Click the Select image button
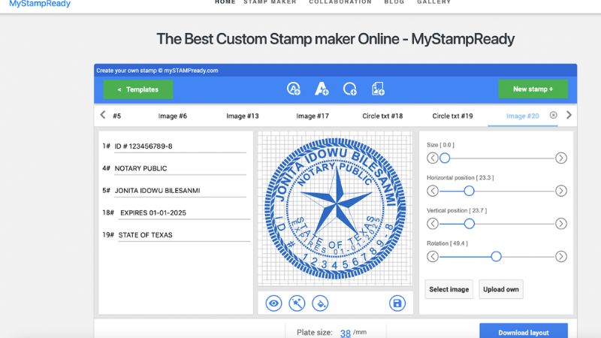 448,289
